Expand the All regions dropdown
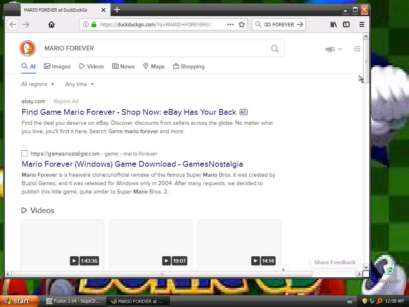 click(x=38, y=84)
